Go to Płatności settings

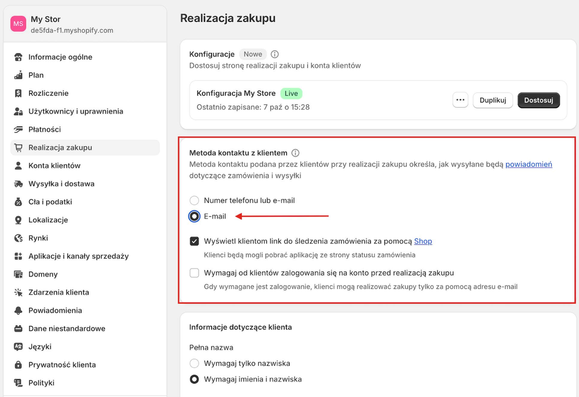(x=85, y=129)
